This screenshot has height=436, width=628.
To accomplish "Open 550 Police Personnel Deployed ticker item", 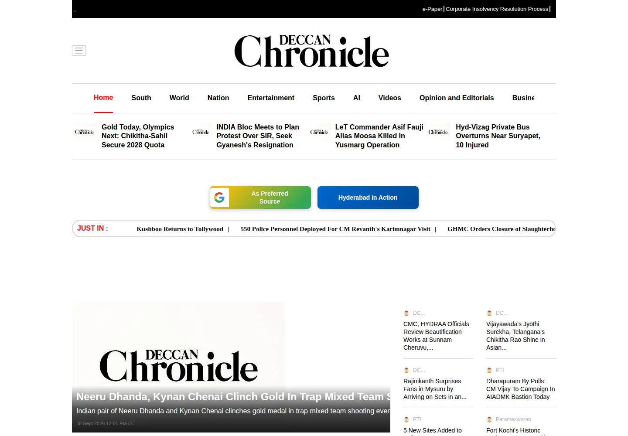I will [x=335, y=229].
